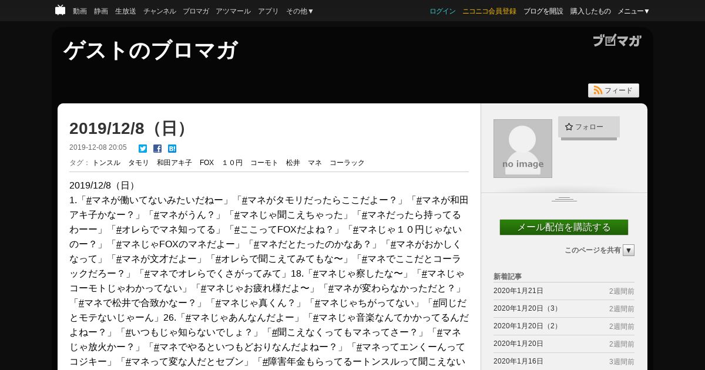705x370 pixels.
Task: Open the アプリ menu item
Action: [x=268, y=11]
